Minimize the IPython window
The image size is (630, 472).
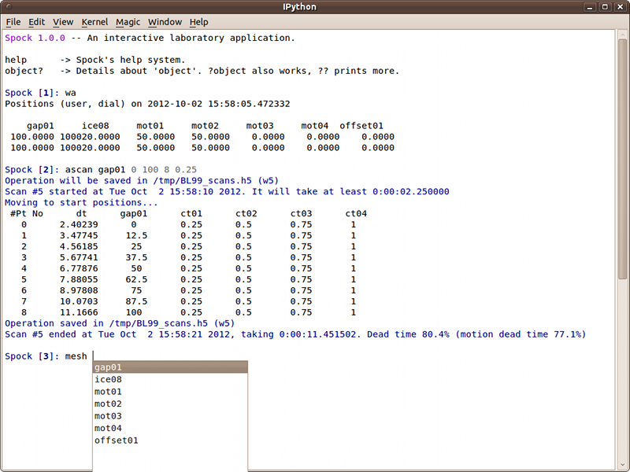[590, 7]
